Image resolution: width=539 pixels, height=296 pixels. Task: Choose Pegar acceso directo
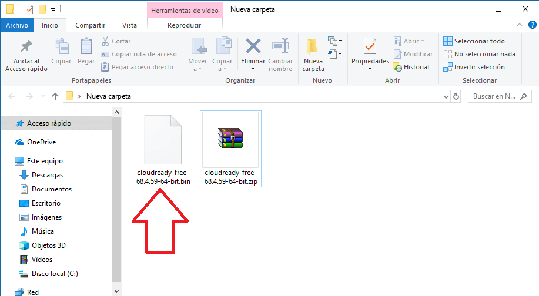click(x=137, y=67)
